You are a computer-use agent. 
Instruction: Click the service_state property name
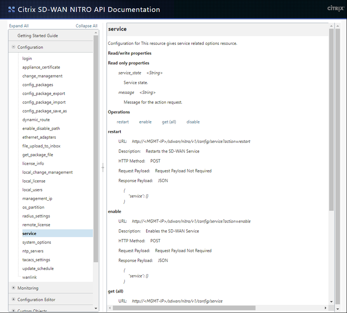pos(130,73)
